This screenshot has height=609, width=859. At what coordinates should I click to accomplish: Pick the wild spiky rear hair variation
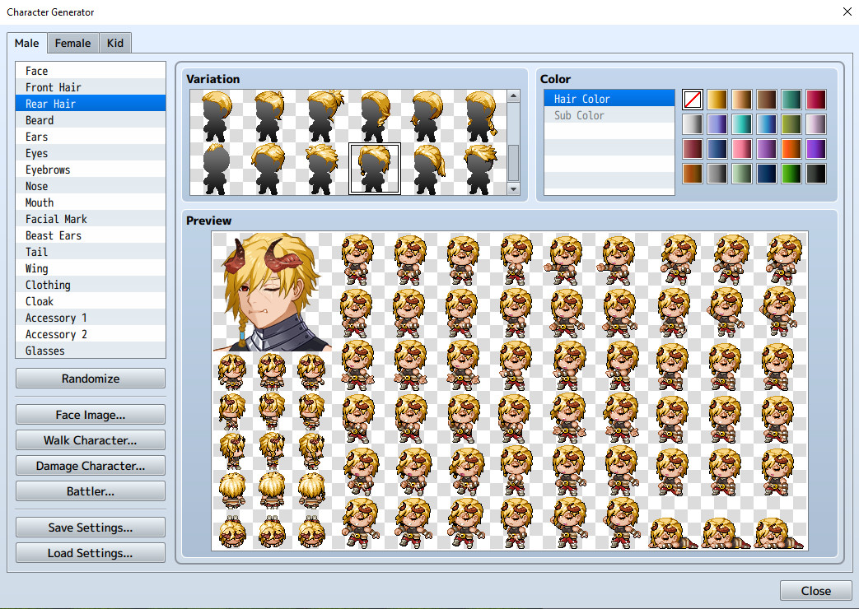click(x=323, y=167)
